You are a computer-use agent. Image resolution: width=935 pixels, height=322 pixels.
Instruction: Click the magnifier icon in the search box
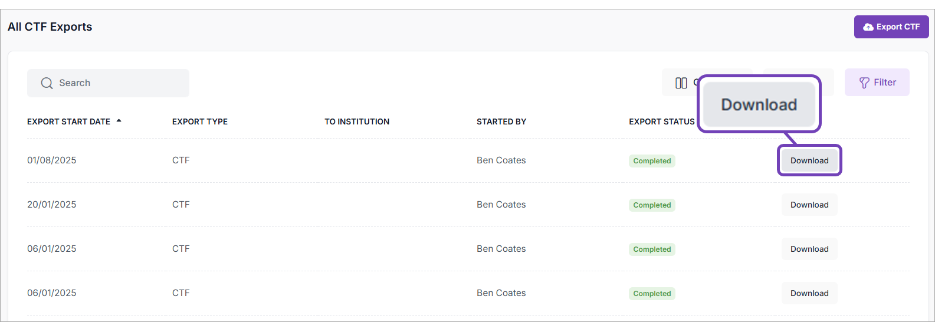47,83
